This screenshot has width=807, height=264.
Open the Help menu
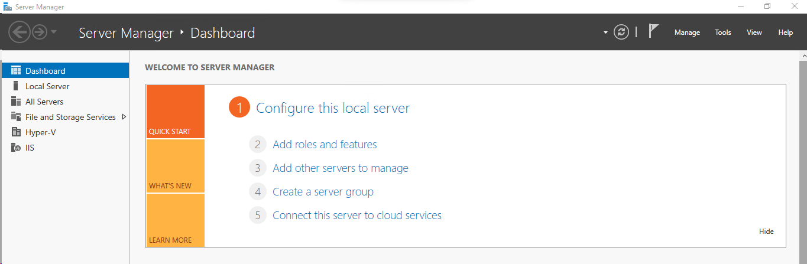coord(786,32)
